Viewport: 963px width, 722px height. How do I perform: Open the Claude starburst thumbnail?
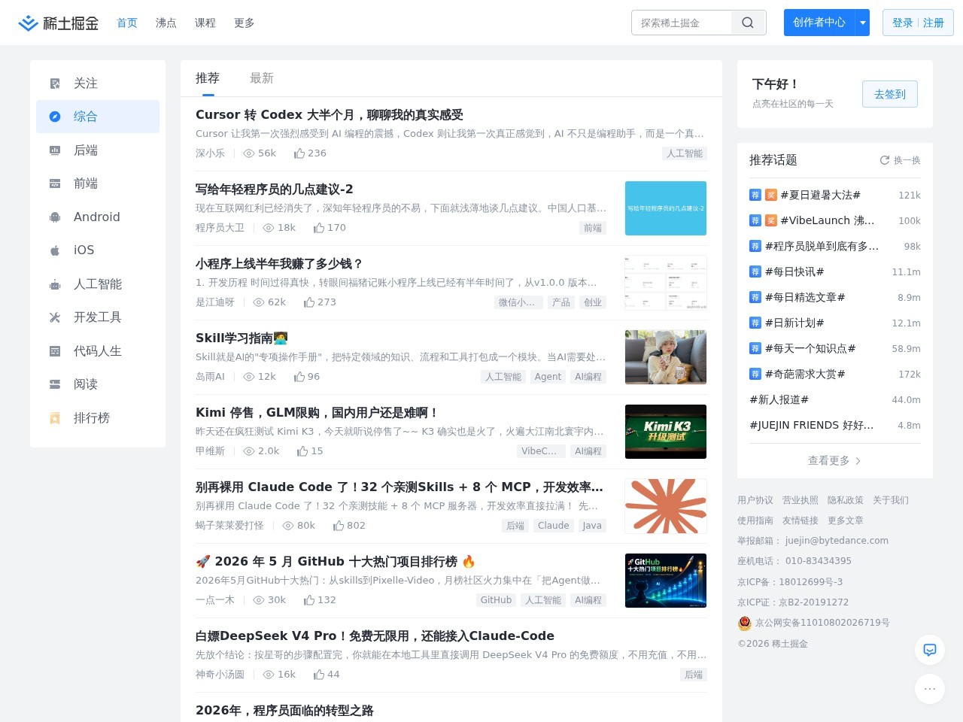click(666, 506)
